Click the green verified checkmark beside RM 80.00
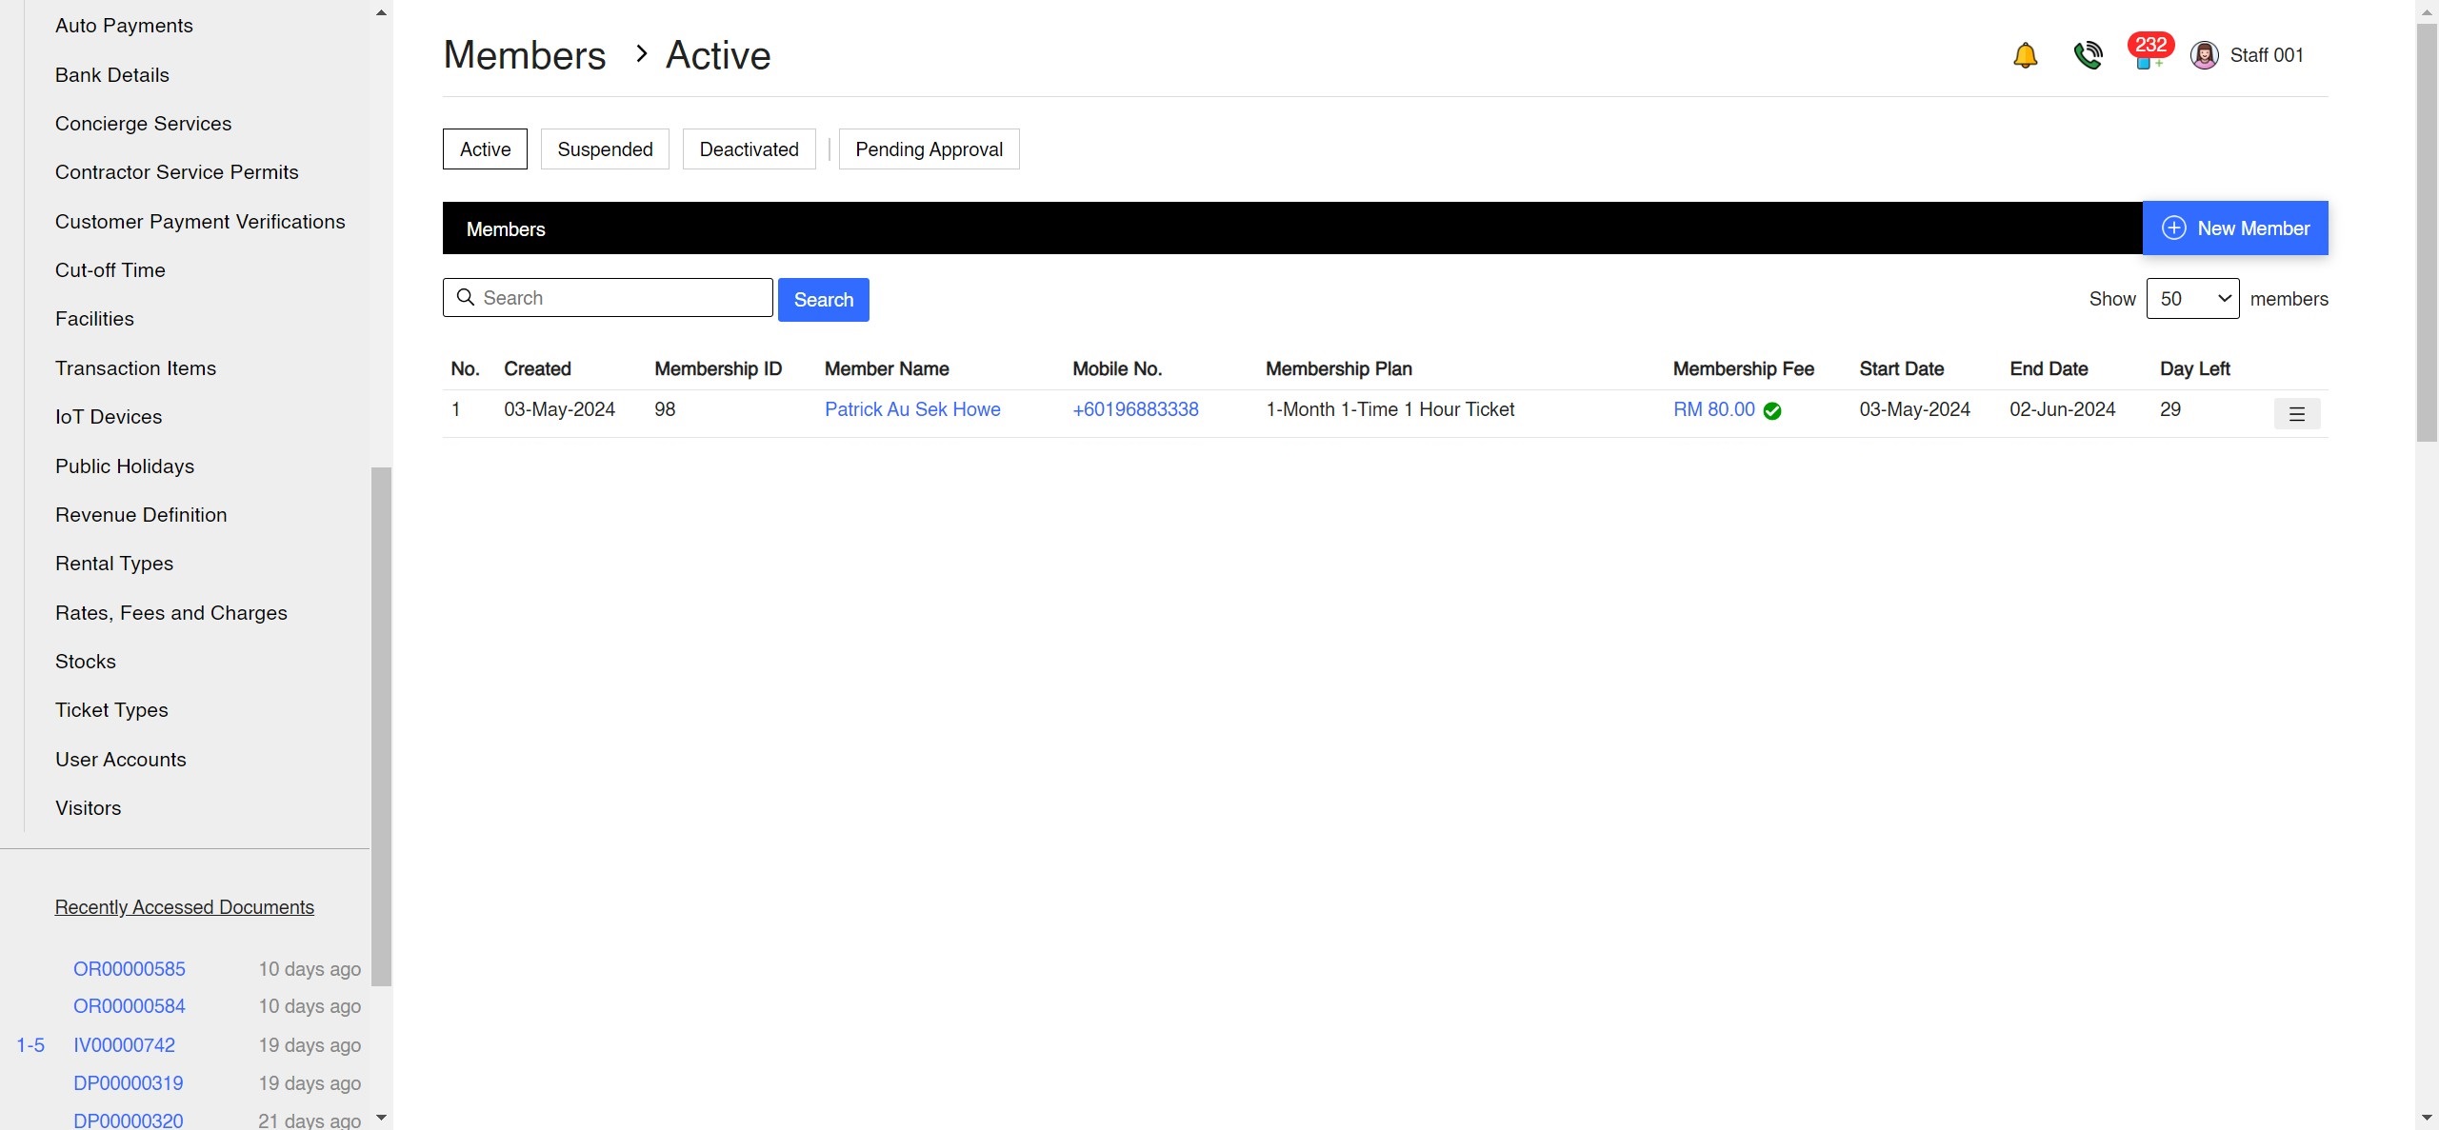 1772,410
